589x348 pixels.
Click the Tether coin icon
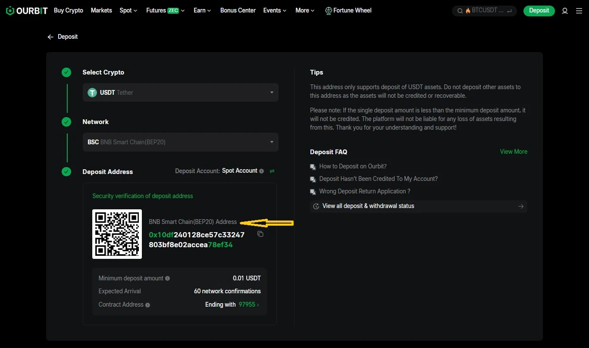92,93
